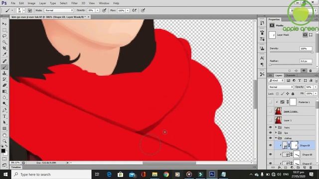Viewport: 319px width, 179px height.
Task: Select the Rectangular Marquee tool
Action: (4, 30)
